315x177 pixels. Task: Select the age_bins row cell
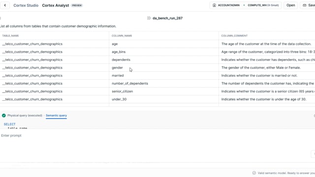pos(164,52)
